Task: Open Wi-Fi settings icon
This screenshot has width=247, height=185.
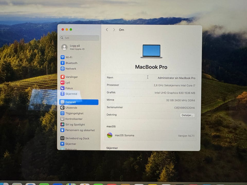Action: click(63, 57)
